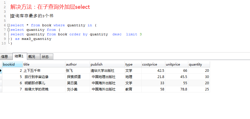
Task: Select quantity cell 30
Action: click(199, 77)
